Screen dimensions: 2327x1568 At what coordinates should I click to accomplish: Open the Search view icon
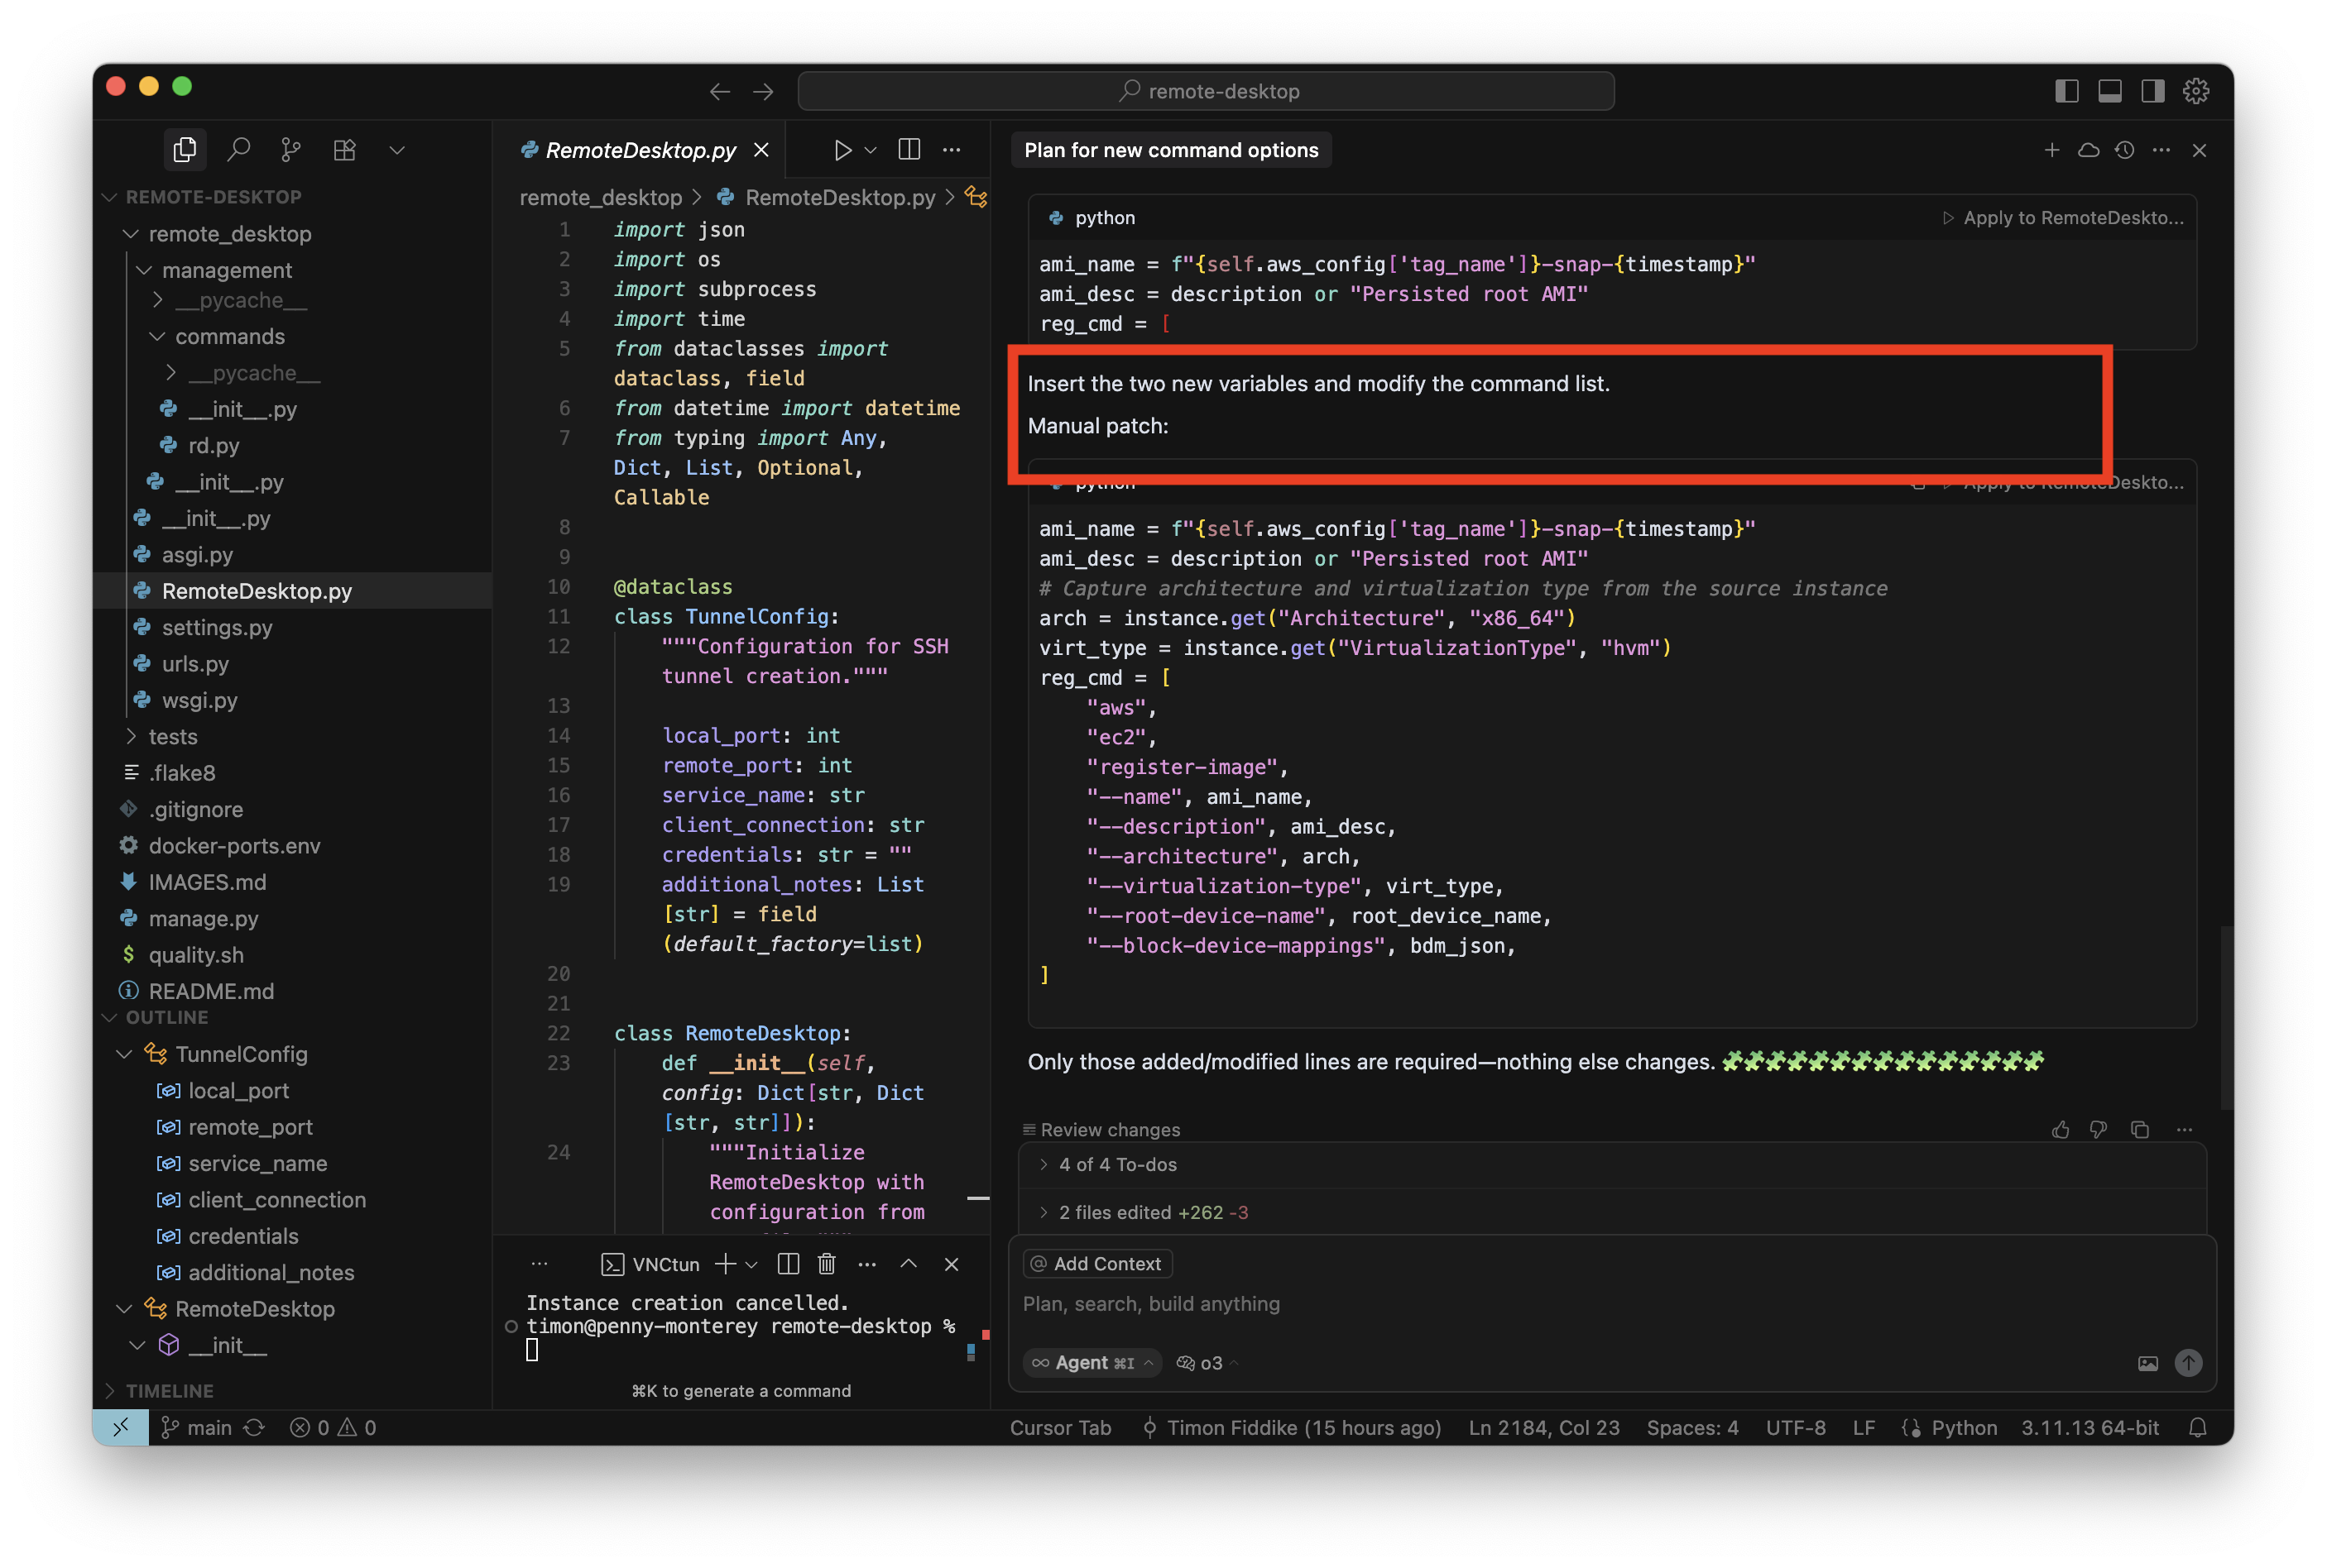point(238,150)
